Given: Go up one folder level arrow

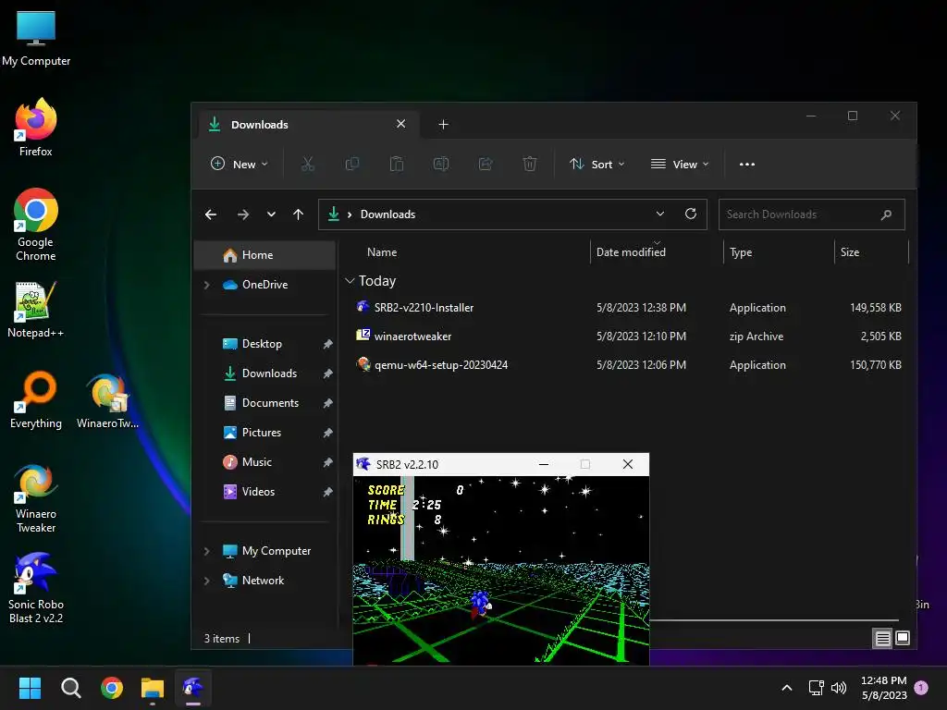Looking at the screenshot, I should 298,214.
